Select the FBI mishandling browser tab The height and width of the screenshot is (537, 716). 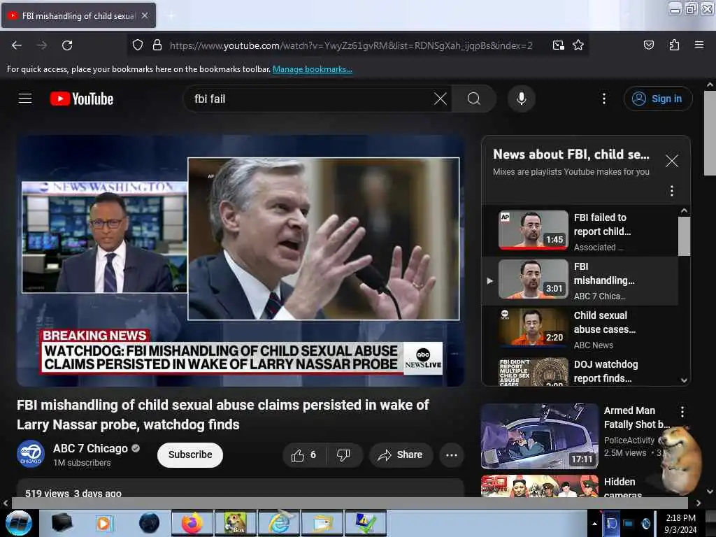click(78, 15)
